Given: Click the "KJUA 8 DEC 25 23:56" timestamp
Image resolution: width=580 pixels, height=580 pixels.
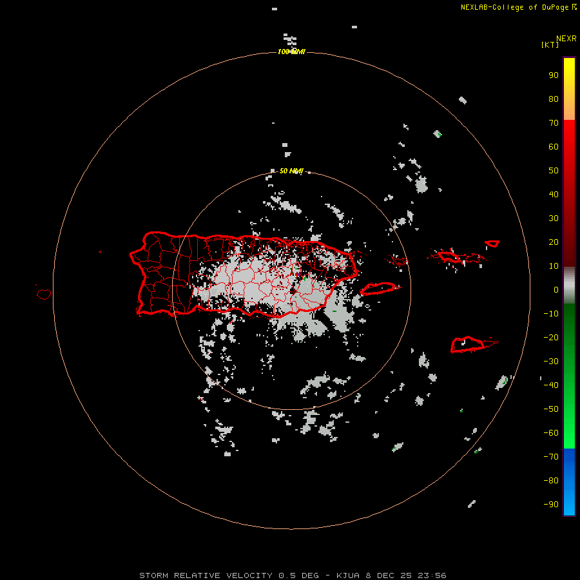Looking at the screenshot, I should tap(391, 575).
